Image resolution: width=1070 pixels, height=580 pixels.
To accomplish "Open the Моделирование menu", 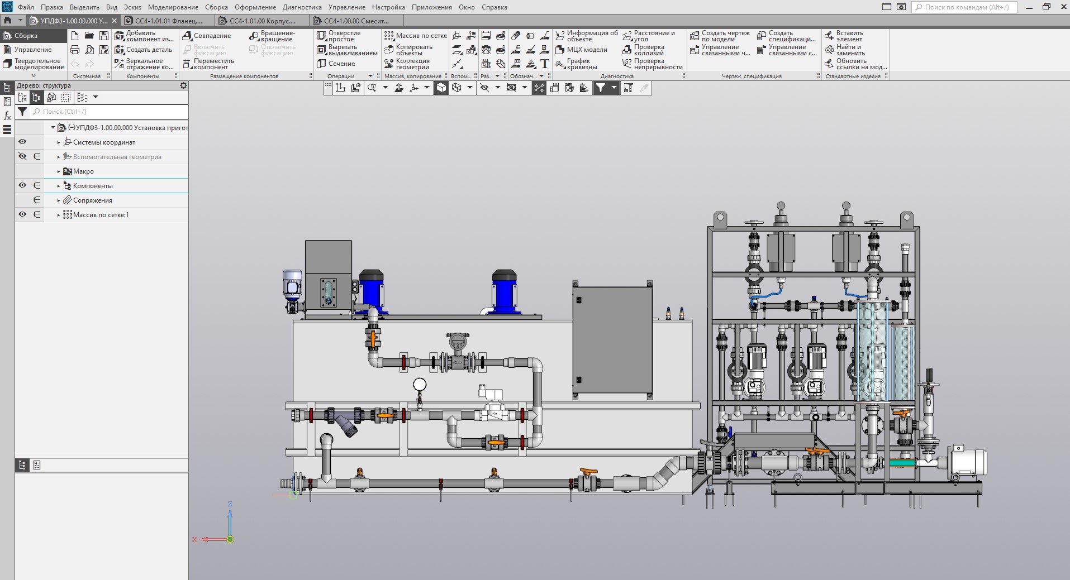I will [x=173, y=7].
